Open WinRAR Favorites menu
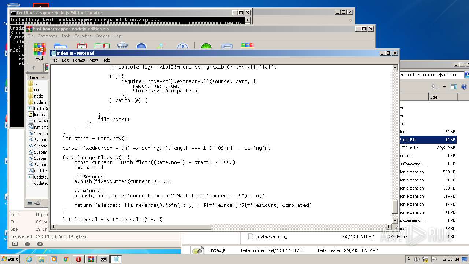The image size is (469, 264). coord(83,36)
